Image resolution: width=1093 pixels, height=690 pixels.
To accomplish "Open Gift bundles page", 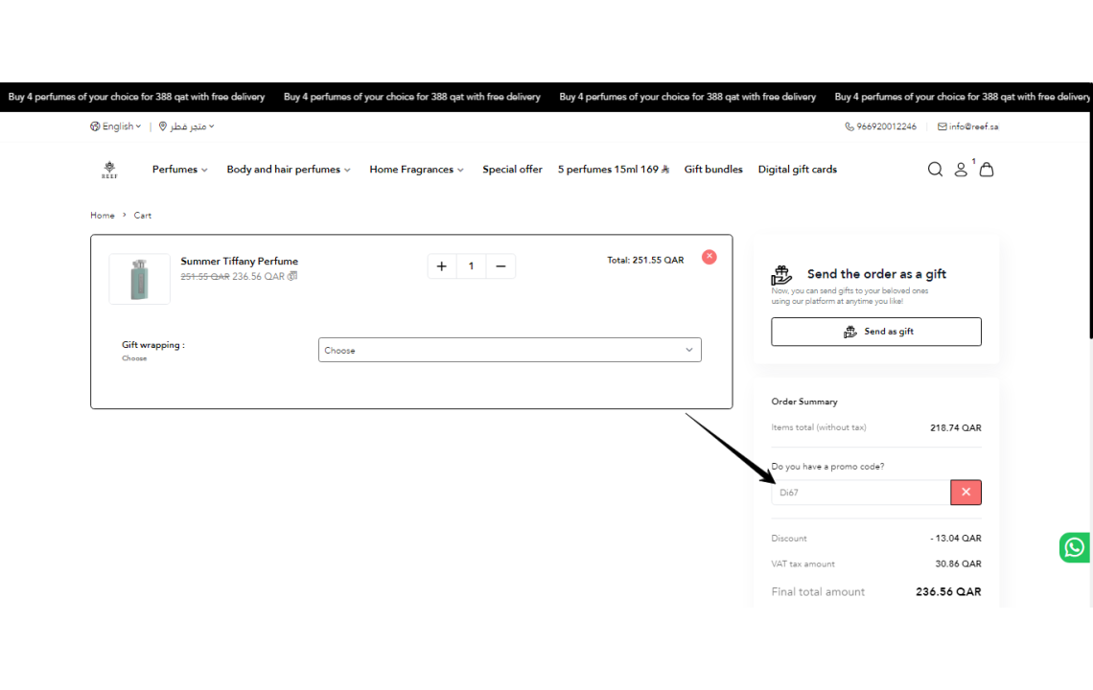I will point(713,170).
